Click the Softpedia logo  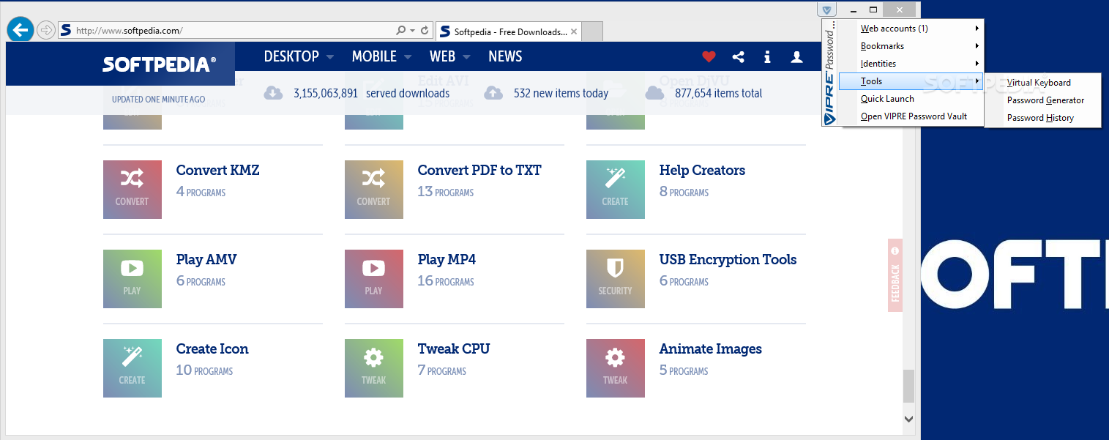(159, 64)
